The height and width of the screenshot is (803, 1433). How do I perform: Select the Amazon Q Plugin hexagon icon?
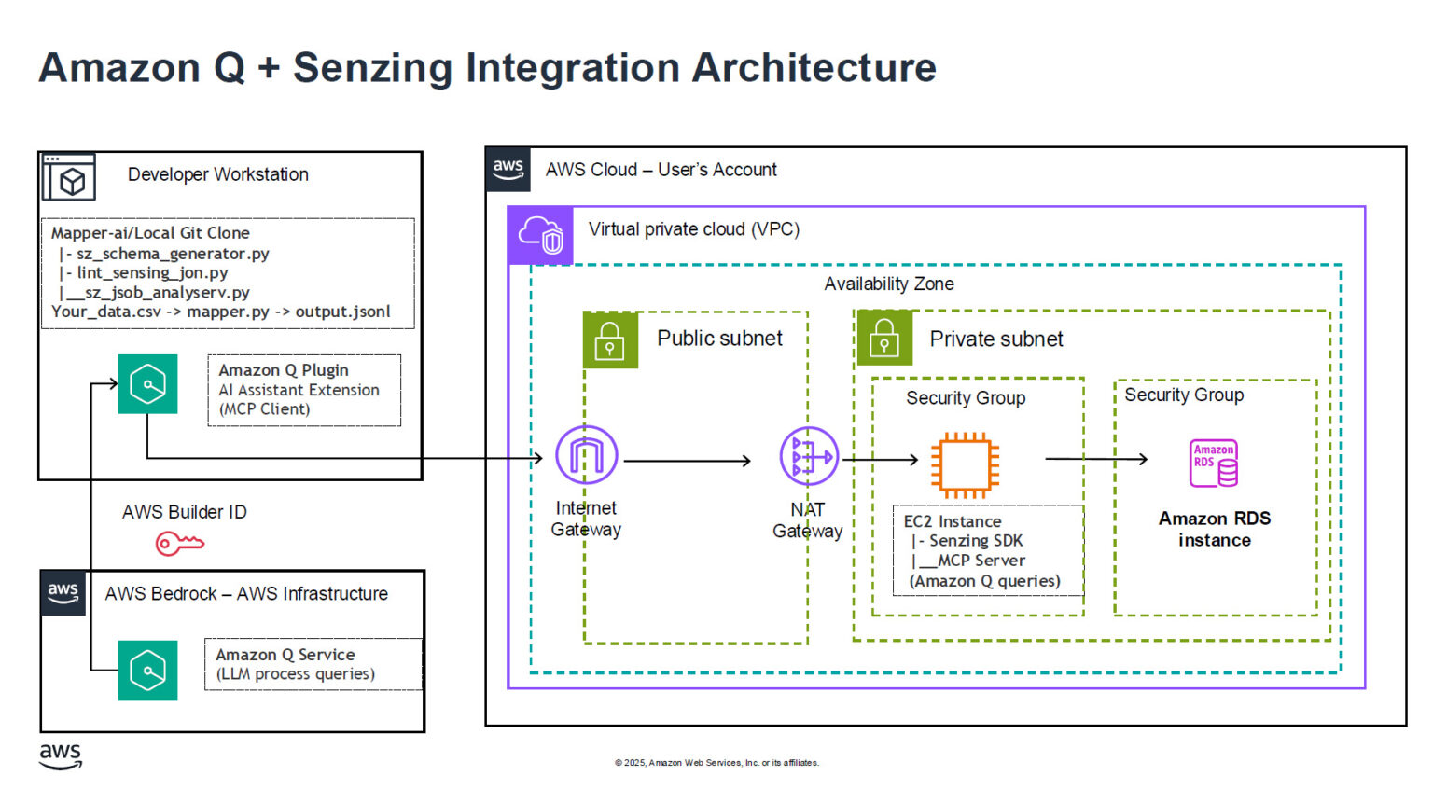coord(146,384)
